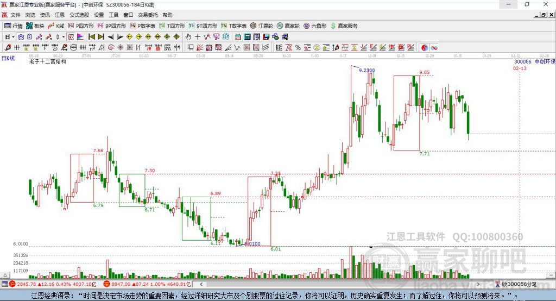Click the horizontal chart scrollbar track

(339, 284)
